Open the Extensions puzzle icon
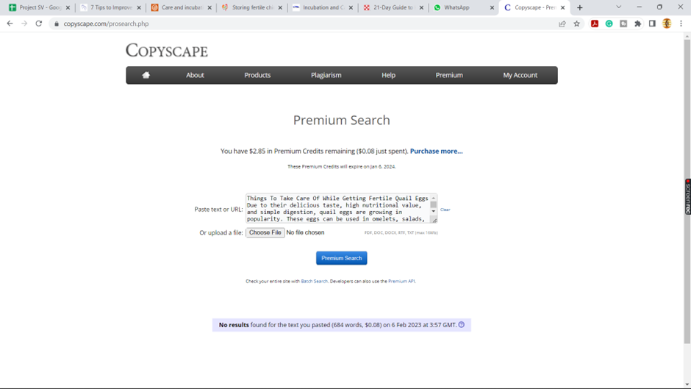Screen dimensions: 691x389 (x=637, y=24)
